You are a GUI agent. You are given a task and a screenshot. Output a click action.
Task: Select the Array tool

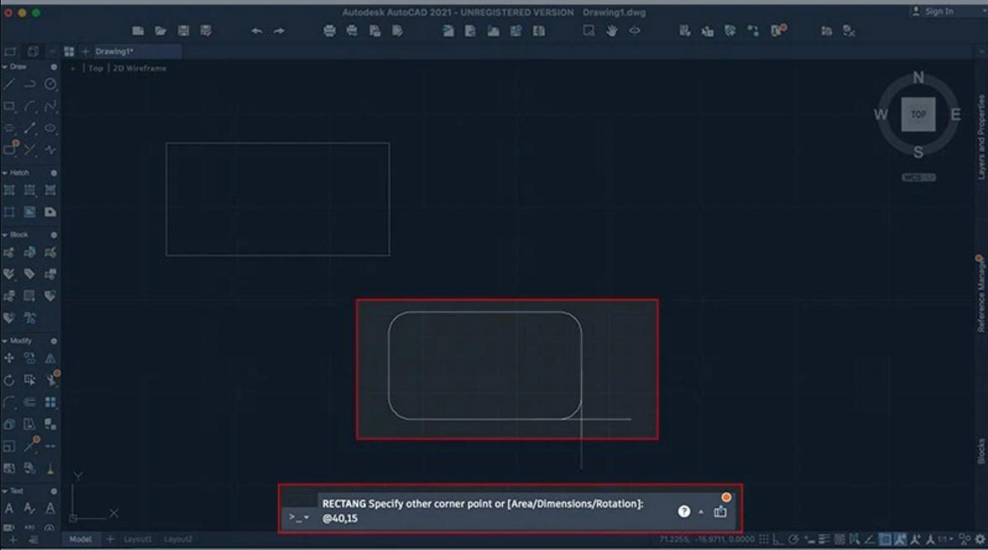tap(50, 402)
